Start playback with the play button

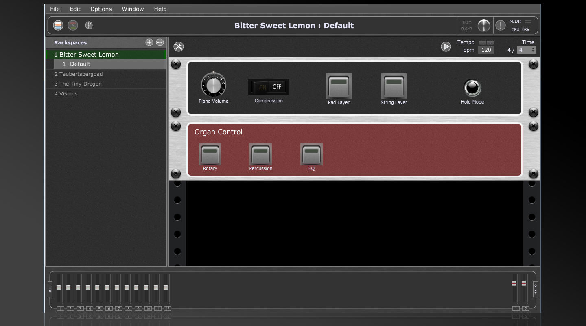coord(446,46)
